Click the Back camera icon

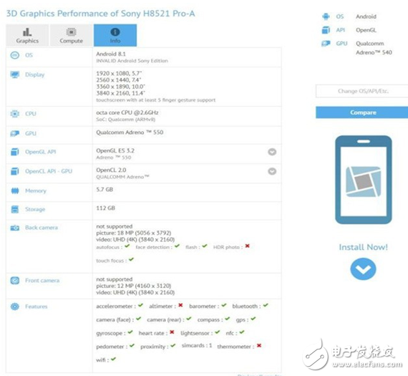[x=15, y=228]
